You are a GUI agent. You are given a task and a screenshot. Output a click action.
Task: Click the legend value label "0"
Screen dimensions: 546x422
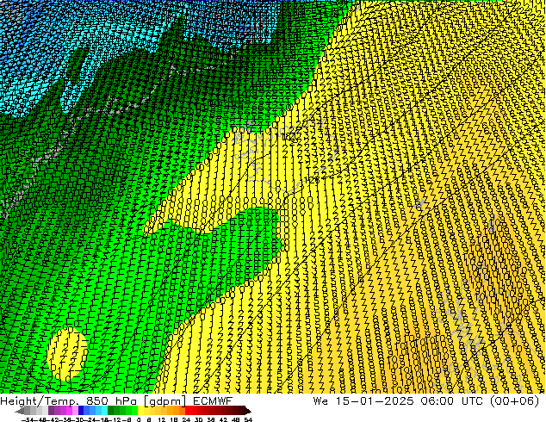click(139, 420)
